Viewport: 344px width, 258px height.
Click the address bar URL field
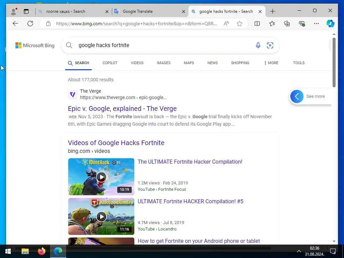(x=136, y=24)
